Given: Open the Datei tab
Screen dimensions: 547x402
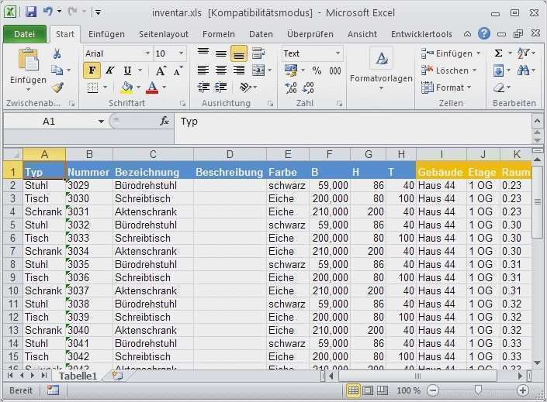Looking at the screenshot, I should click(25, 34).
